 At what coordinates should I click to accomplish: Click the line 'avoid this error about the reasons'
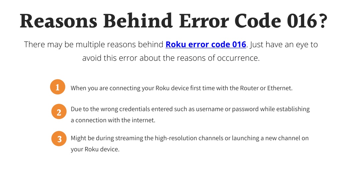[x=171, y=58]
